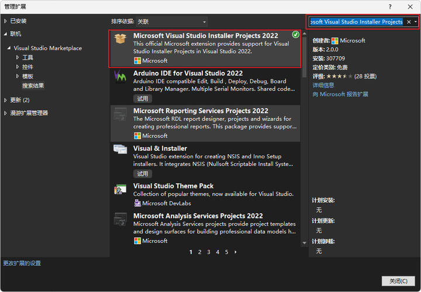Expand the 控件 category
This screenshot has height=292, width=421.
pos(18,67)
